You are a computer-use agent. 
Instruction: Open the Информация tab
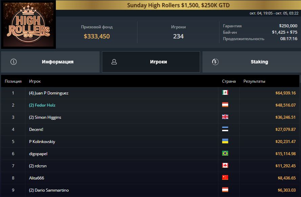(x=50, y=62)
